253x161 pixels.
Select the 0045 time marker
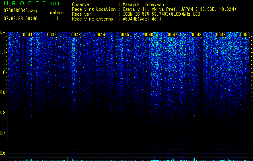124,35
